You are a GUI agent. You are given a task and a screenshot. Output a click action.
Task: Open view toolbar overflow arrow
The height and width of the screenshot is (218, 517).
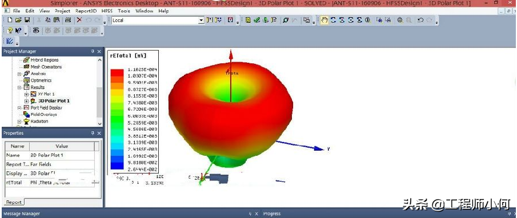tap(436, 23)
